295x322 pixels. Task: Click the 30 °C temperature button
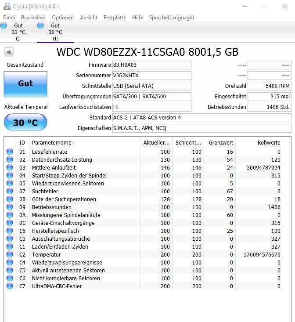[x=25, y=123]
